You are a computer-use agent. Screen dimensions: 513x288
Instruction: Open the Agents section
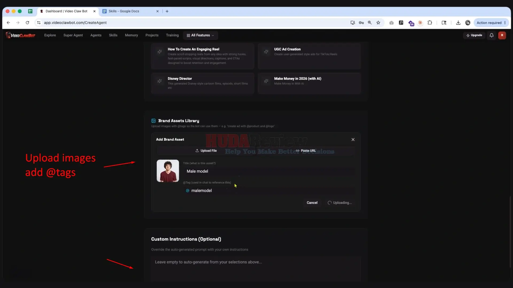coord(96,35)
